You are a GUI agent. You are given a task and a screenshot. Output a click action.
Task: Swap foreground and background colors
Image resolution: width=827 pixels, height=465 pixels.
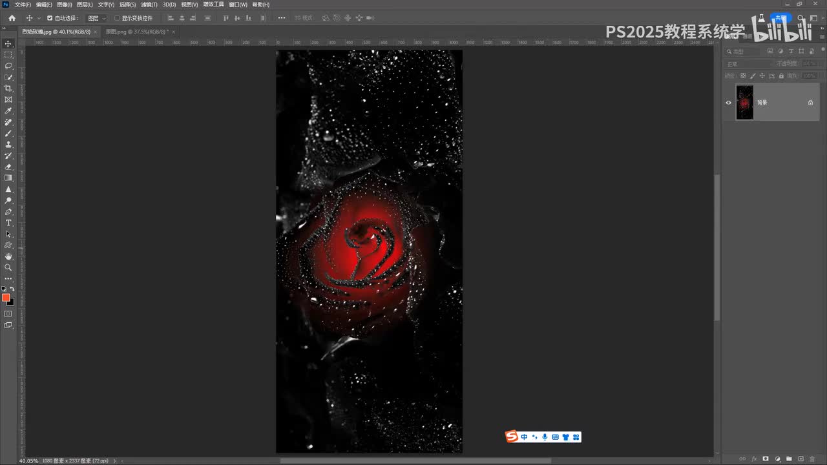click(12, 289)
